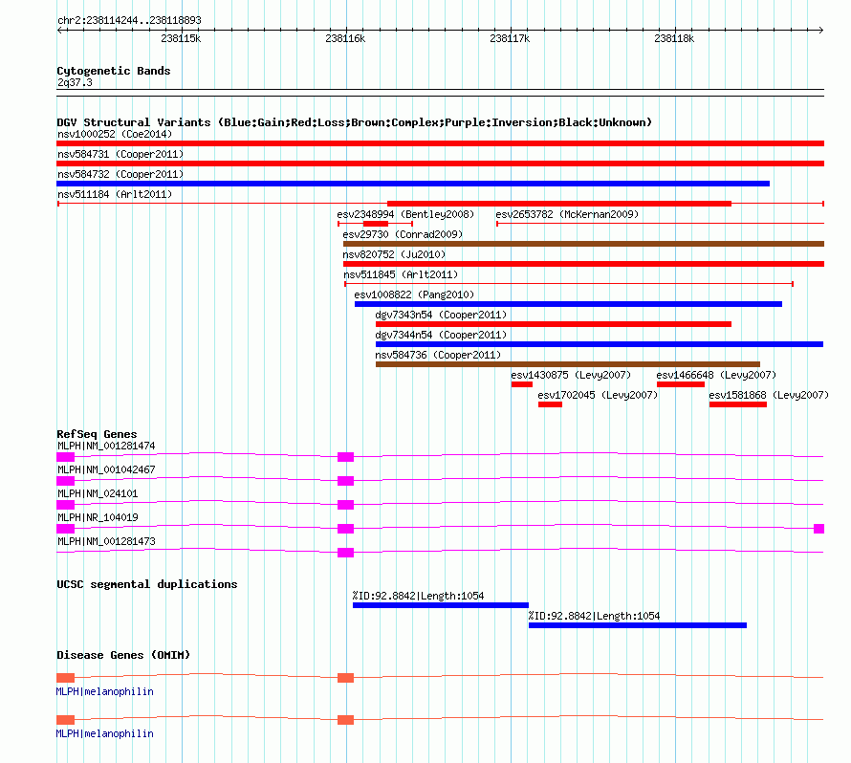Viewport: 851px width, 763px height.
Task: Click the nsv584736 (Cooper2011) brown bar
Action: click(x=568, y=364)
